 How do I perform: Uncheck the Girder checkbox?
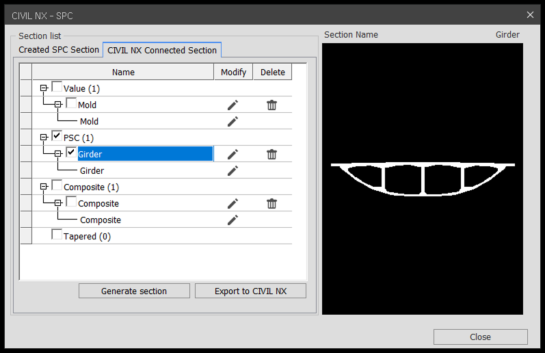71,152
